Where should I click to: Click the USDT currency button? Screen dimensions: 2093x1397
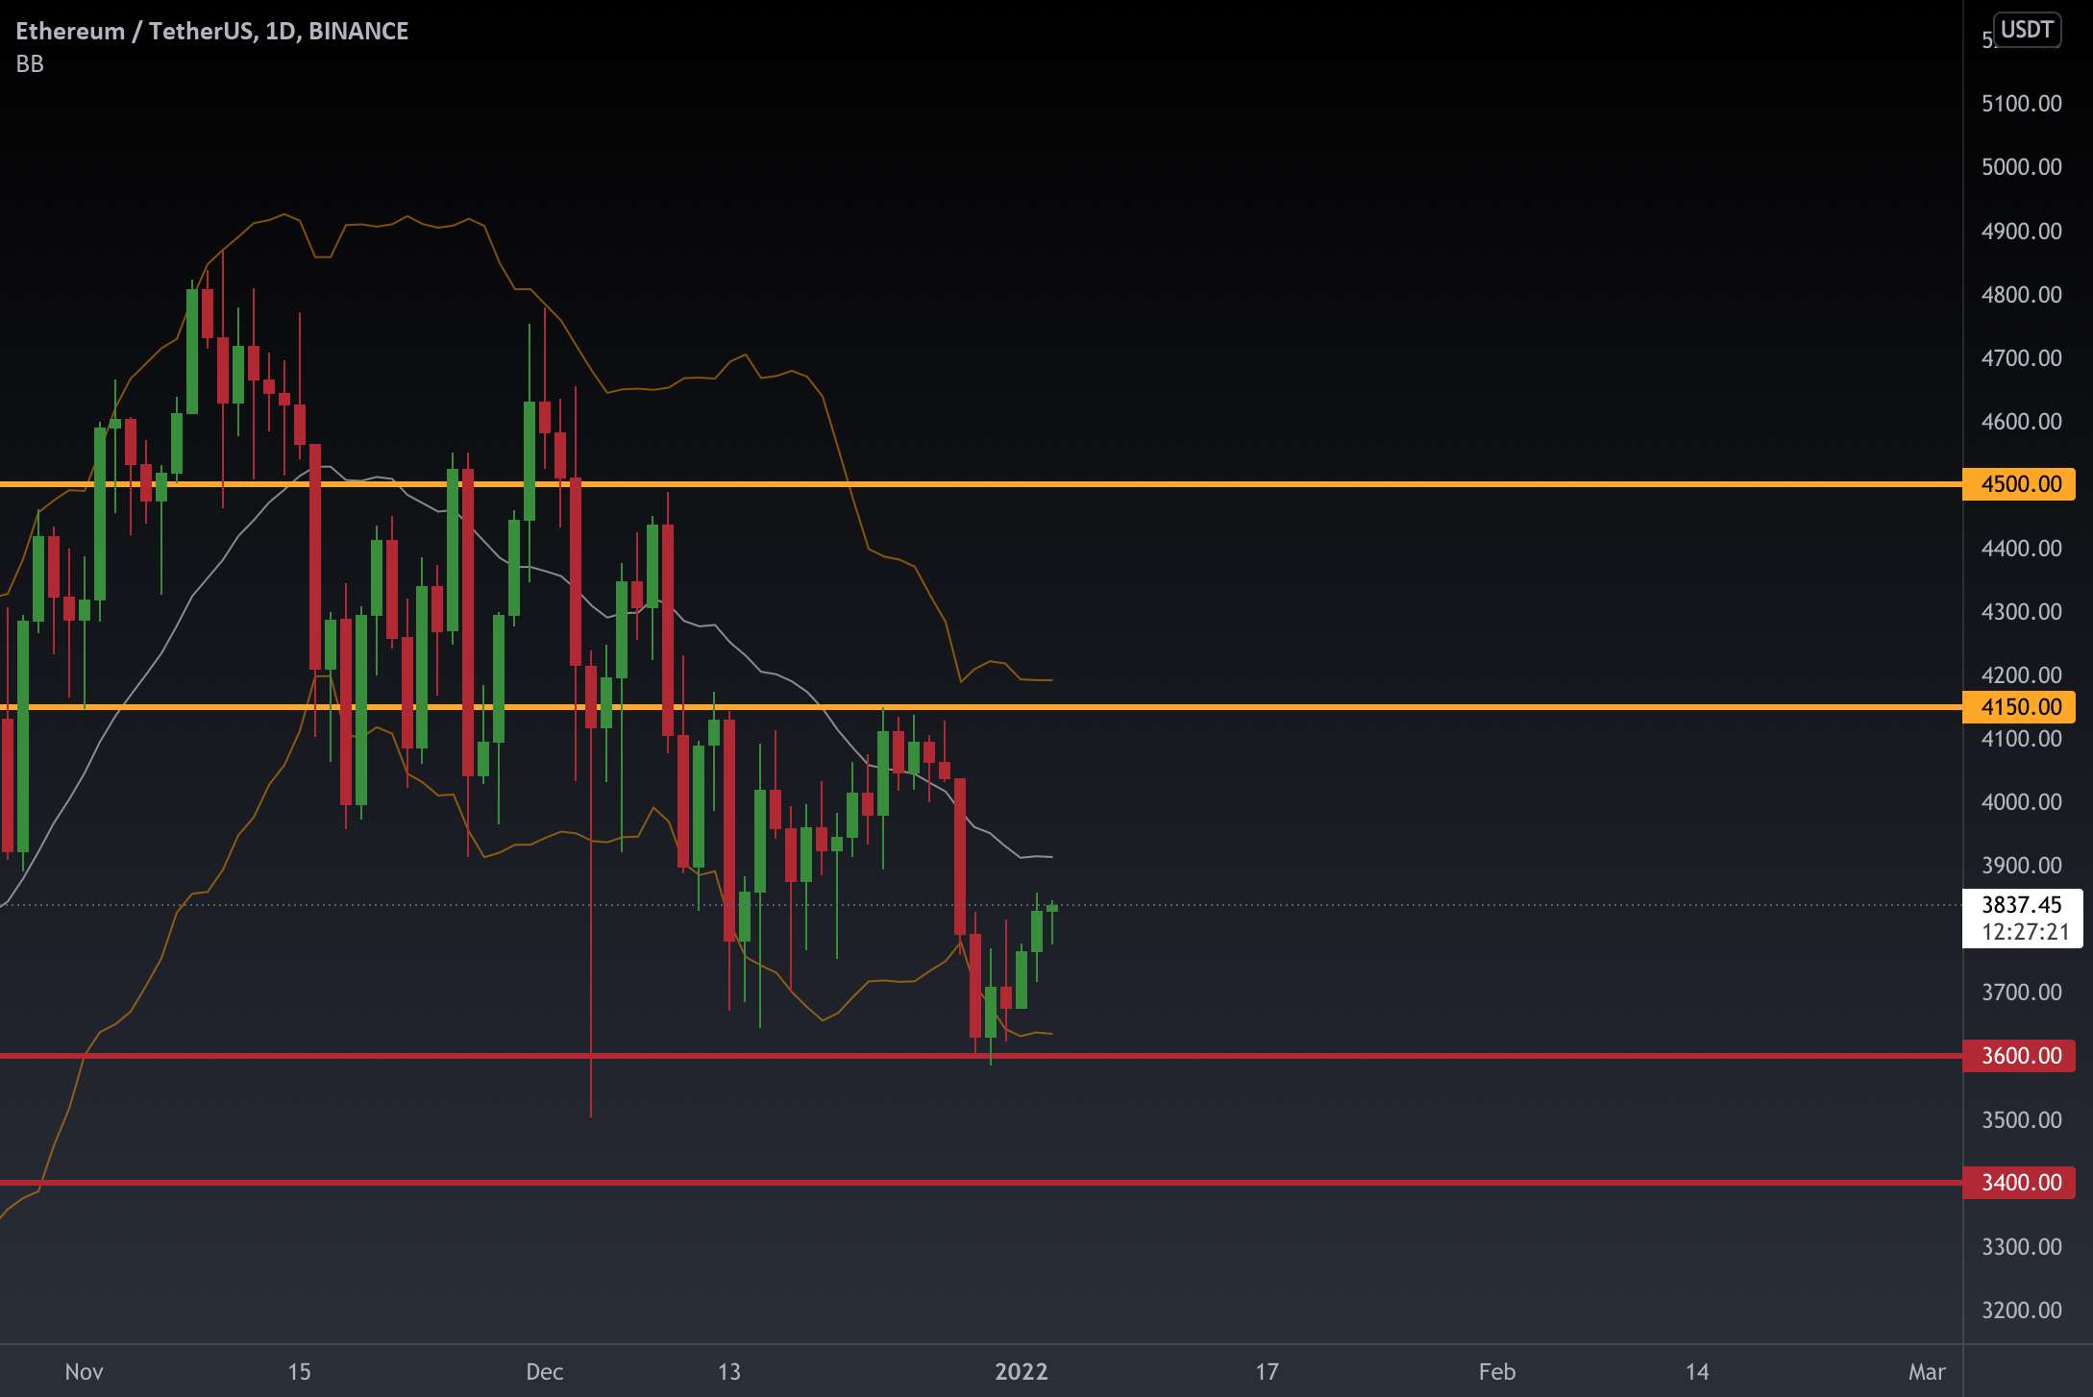click(2027, 30)
